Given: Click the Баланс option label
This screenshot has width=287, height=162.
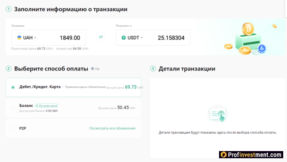Looking at the screenshot, I should tap(26, 105).
